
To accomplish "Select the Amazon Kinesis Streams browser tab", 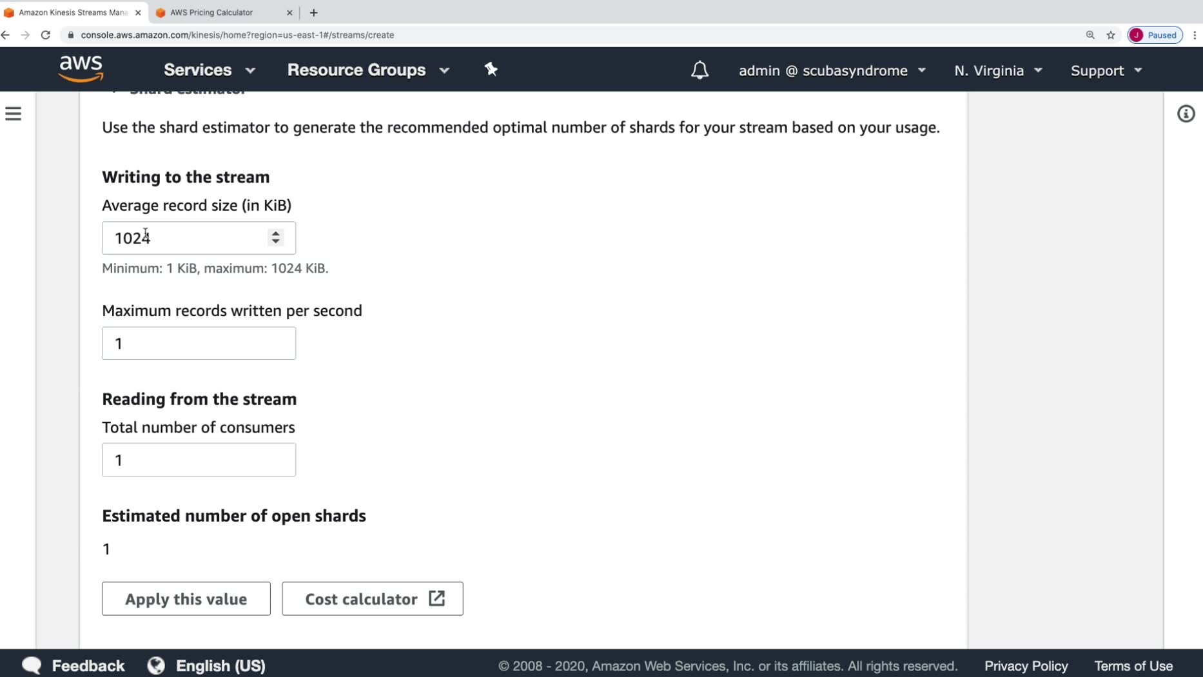I will (x=73, y=12).
